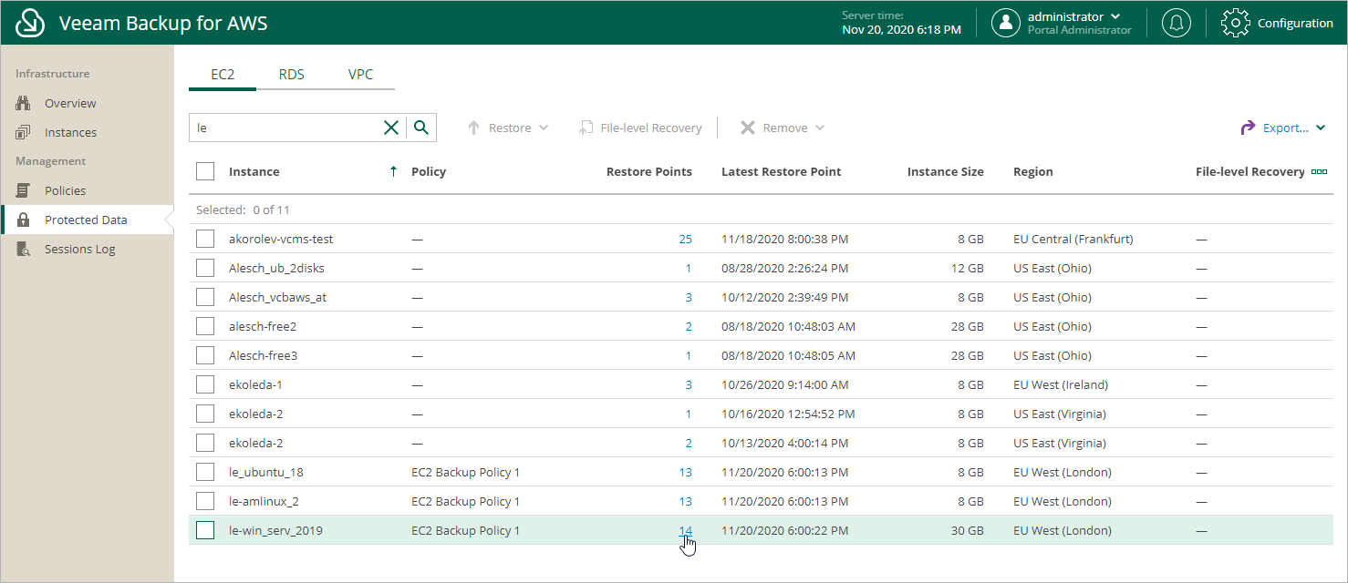Viewport: 1348px width, 583px height.
Task: Click the Configuration gear icon
Action: (1235, 23)
